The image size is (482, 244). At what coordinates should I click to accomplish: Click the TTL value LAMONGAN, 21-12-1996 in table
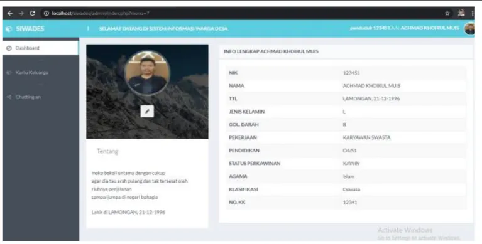(x=371, y=99)
